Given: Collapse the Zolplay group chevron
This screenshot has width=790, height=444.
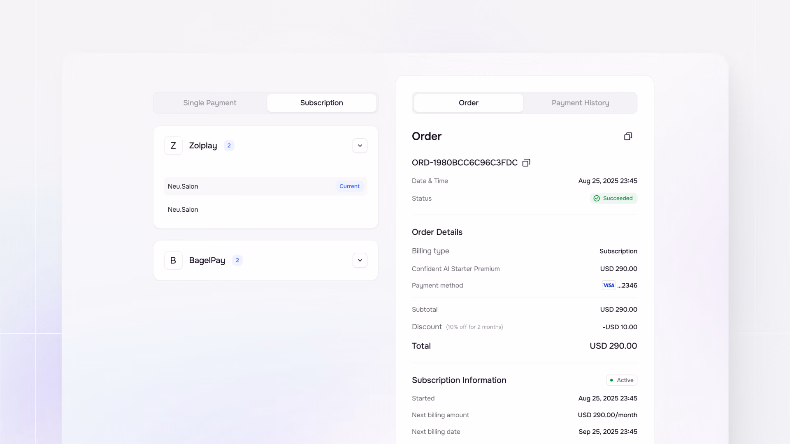Looking at the screenshot, I should [x=360, y=146].
